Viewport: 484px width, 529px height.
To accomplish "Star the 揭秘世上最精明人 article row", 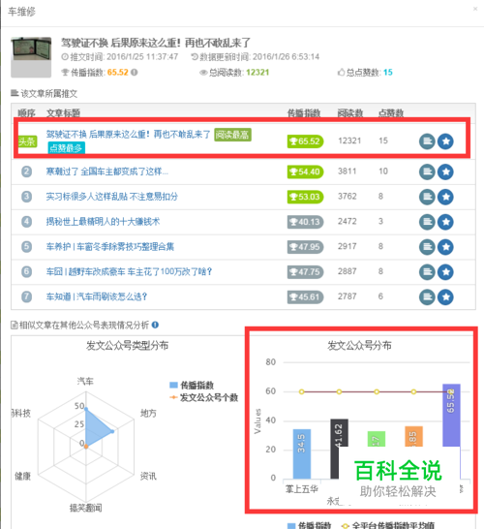I will [445, 222].
